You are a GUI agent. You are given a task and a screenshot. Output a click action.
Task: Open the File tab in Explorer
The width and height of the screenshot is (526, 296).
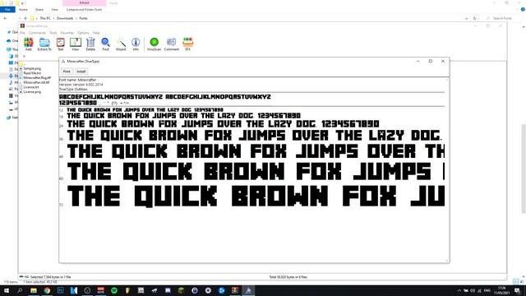point(7,10)
